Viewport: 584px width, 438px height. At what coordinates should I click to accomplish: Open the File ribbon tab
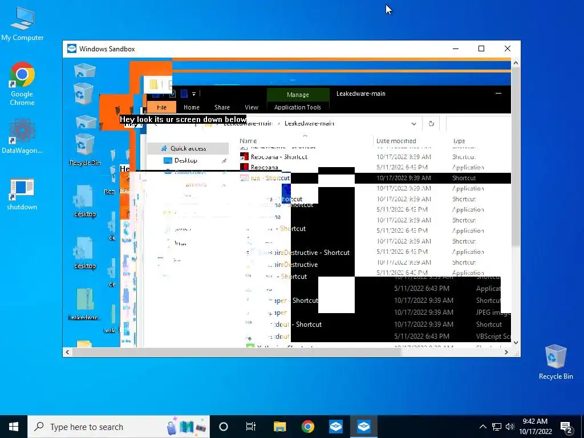coord(161,107)
